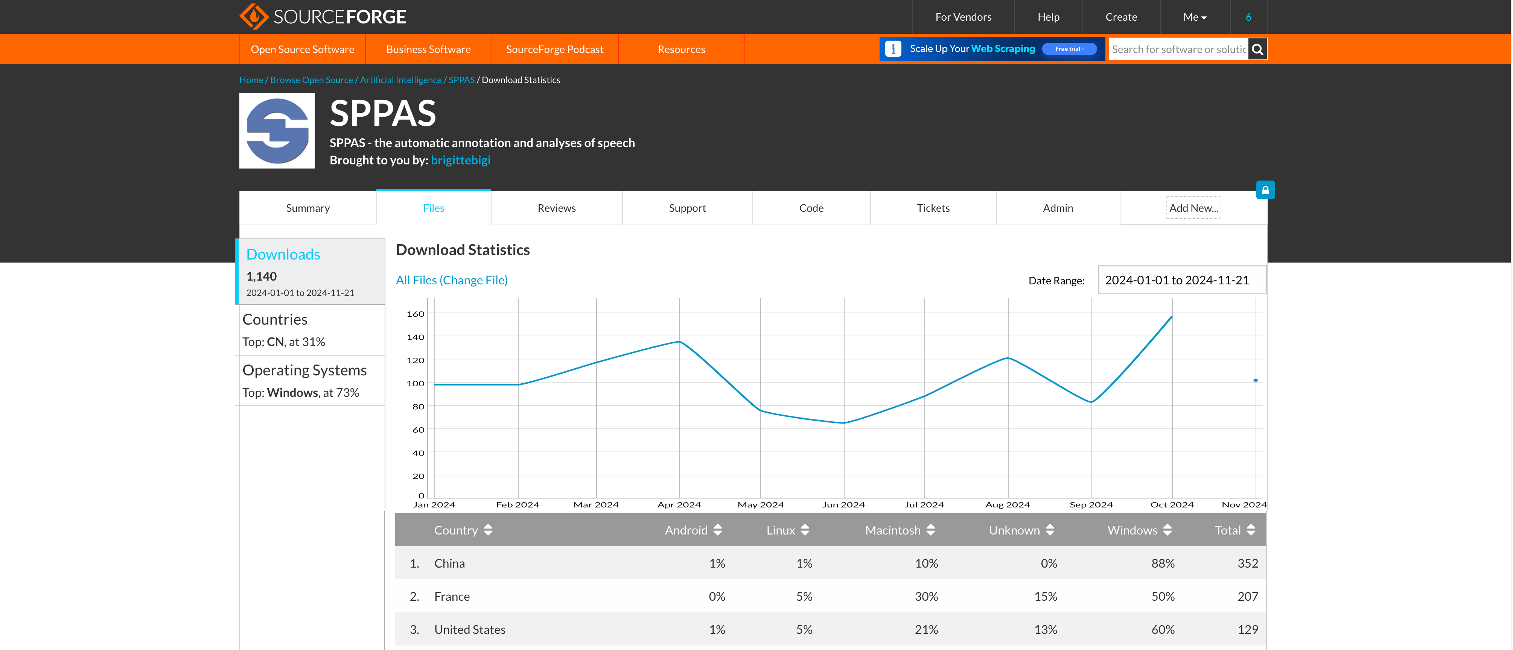The image size is (1513, 650).
Task: Sort table by Android column
Action: [693, 530]
